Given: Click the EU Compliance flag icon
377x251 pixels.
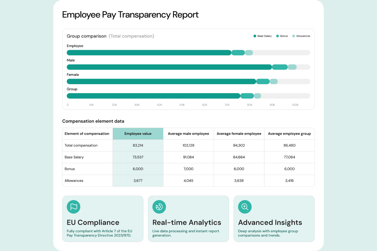Looking at the screenshot, I should (x=73, y=207).
